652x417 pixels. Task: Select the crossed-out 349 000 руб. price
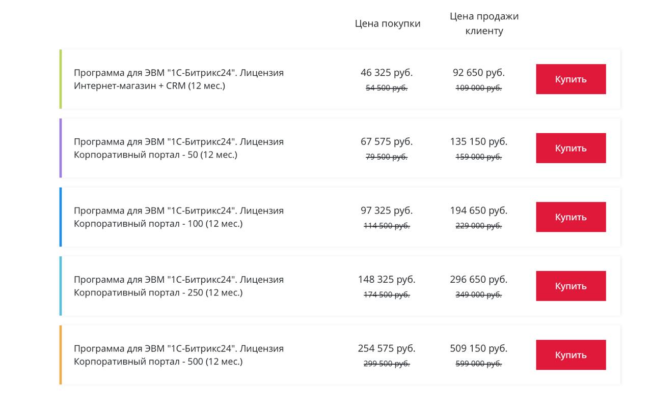point(478,295)
